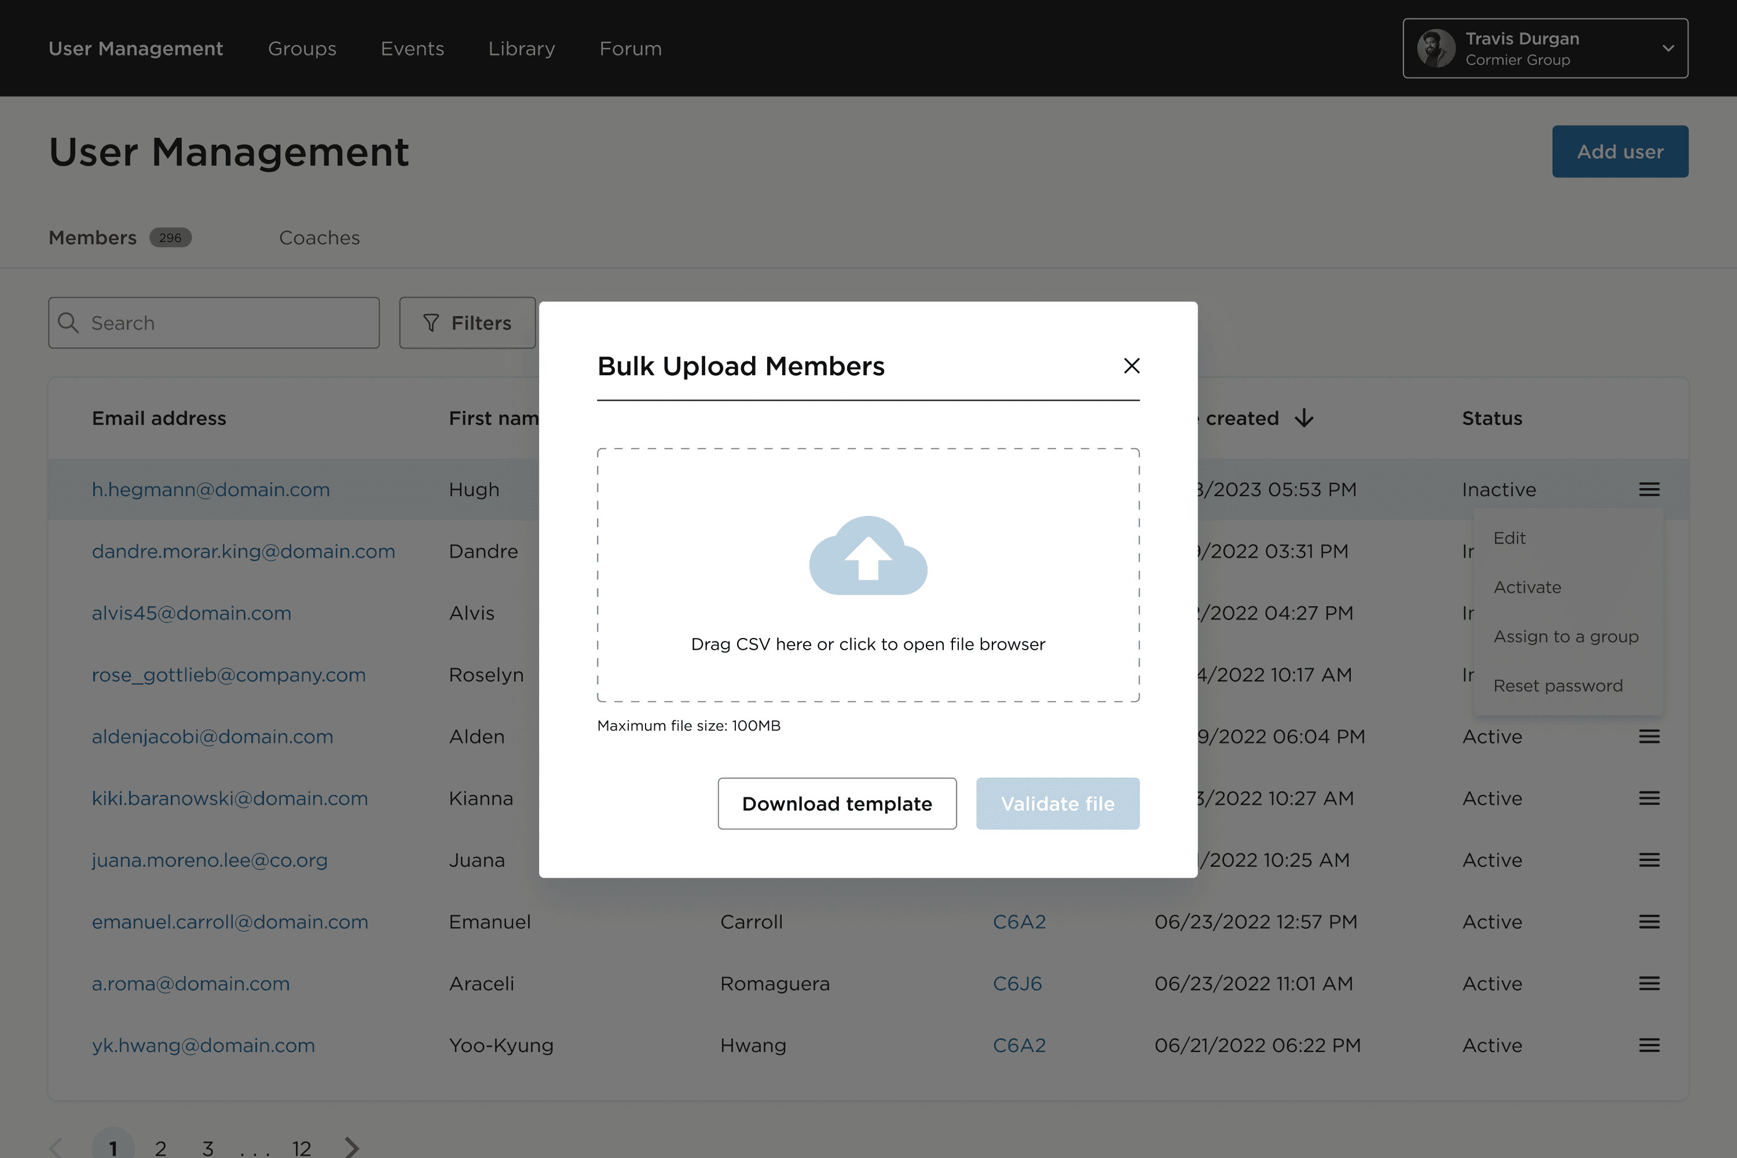
Task: Select Assign to a group in context menu
Action: pyautogui.click(x=1565, y=636)
